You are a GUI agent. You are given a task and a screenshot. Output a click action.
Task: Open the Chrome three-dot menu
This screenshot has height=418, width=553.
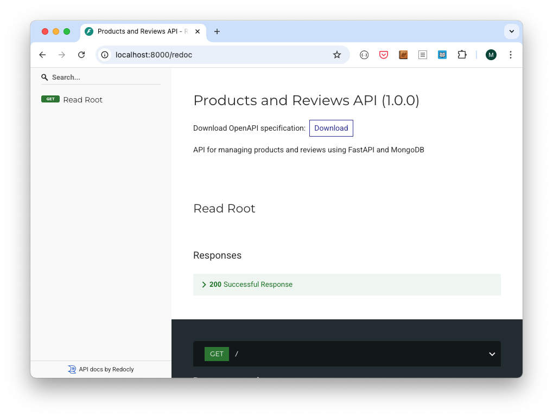pos(510,55)
